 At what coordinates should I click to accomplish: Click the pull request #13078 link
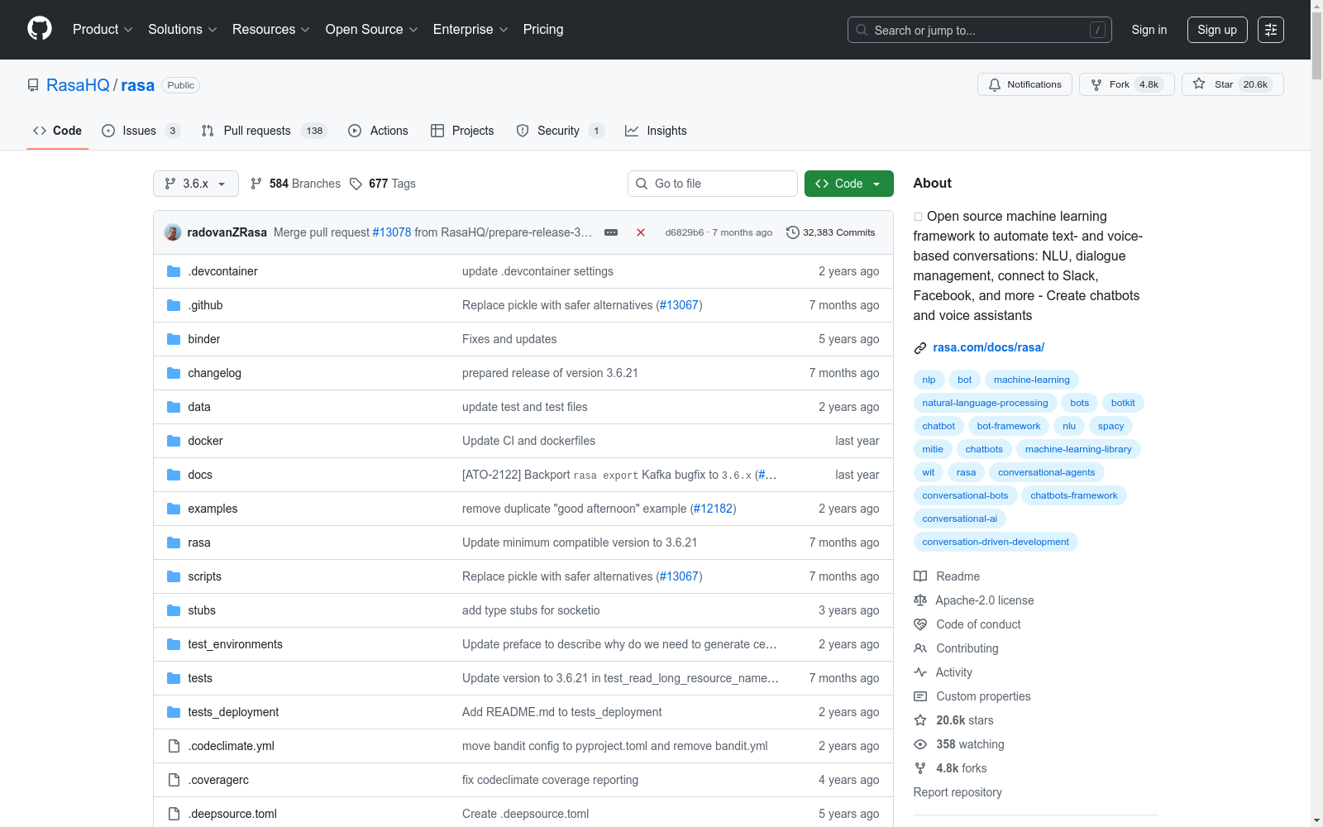click(x=392, y=232)
